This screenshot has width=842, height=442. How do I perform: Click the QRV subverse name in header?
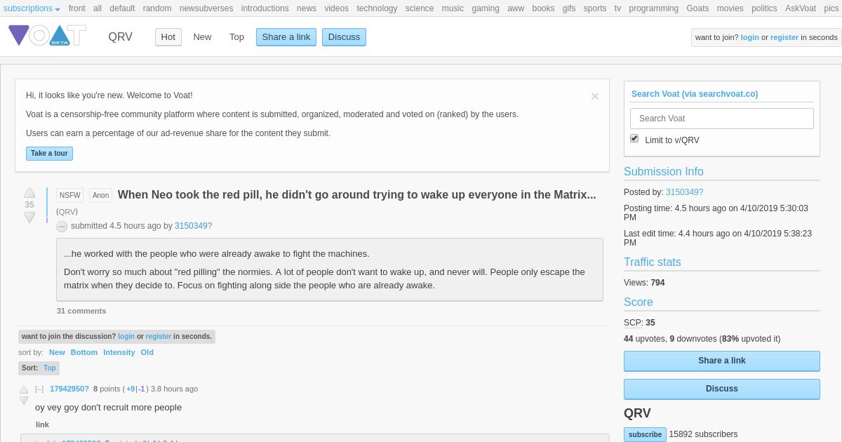click(120, 37)
